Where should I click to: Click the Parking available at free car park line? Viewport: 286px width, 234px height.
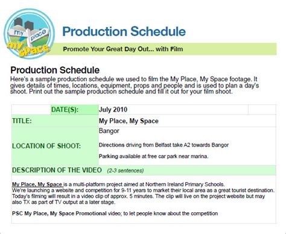(x=153, y=156)
